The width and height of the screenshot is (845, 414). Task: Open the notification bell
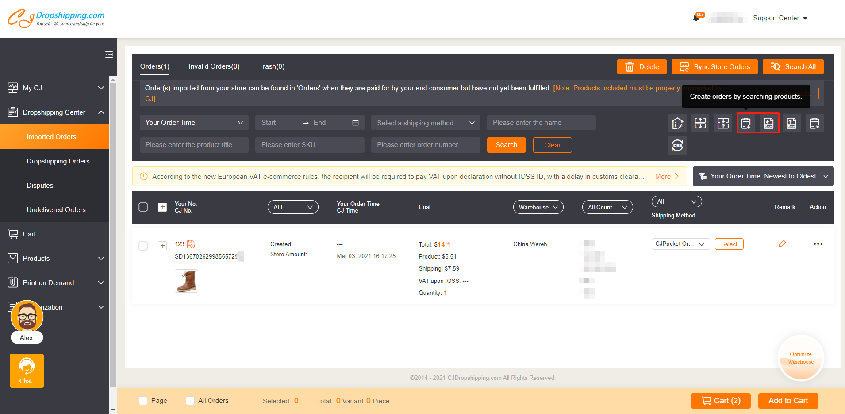(696, 18)
